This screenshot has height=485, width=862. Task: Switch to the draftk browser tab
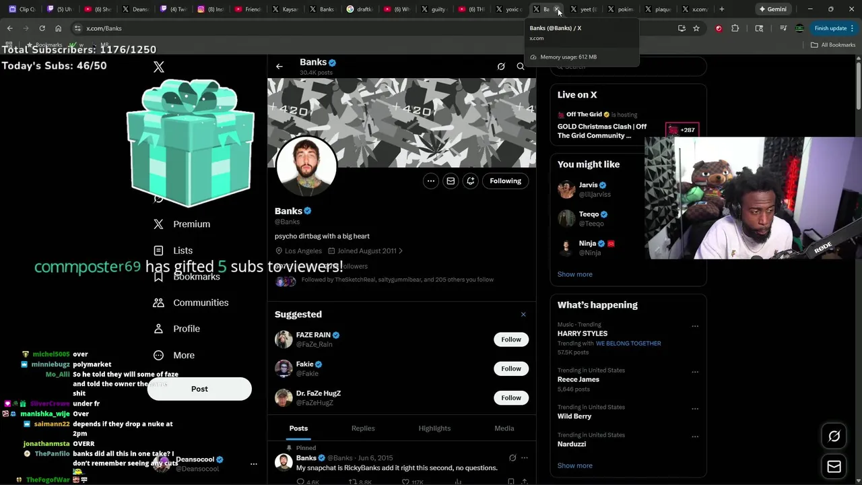(x=360, y=9)
